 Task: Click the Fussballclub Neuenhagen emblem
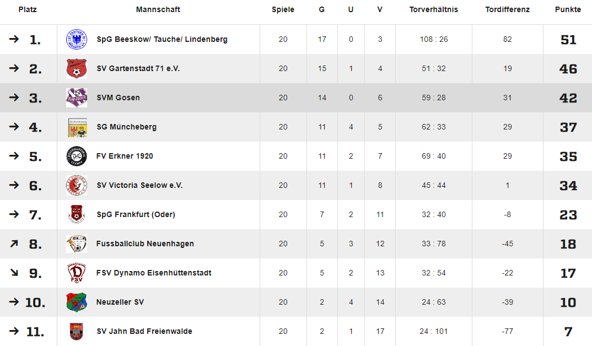coord(77,244)
